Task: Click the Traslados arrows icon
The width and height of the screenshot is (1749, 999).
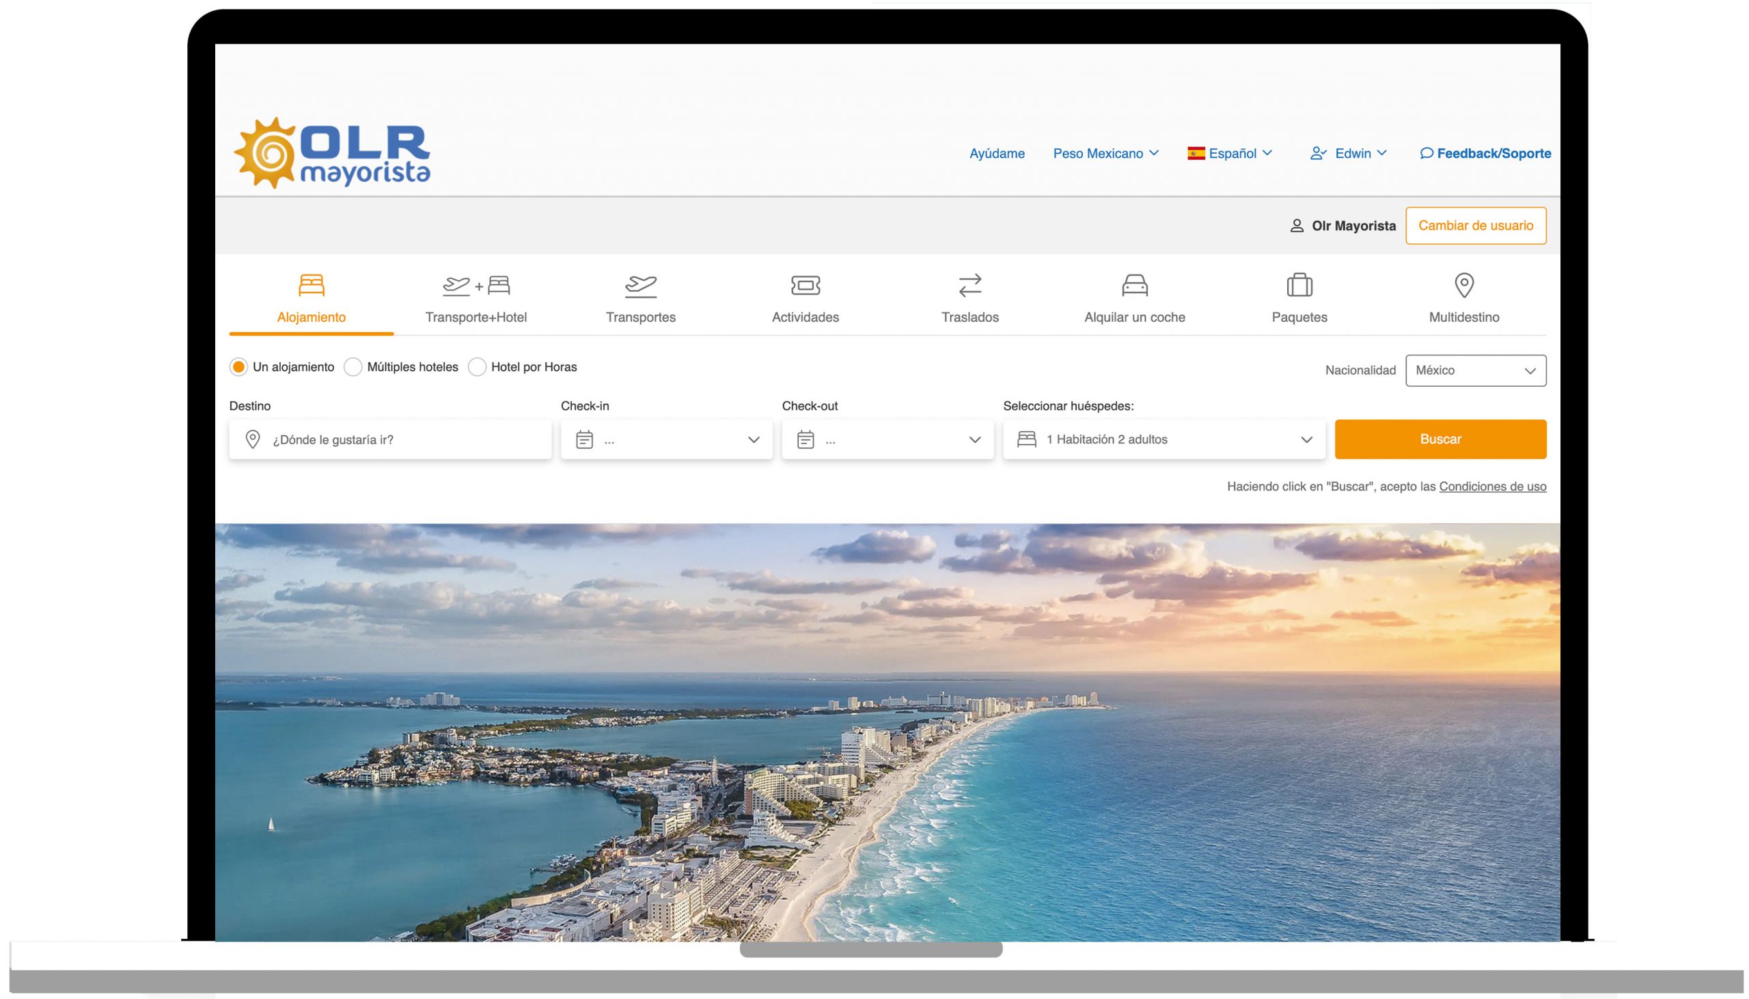Action: pos(970,285)
